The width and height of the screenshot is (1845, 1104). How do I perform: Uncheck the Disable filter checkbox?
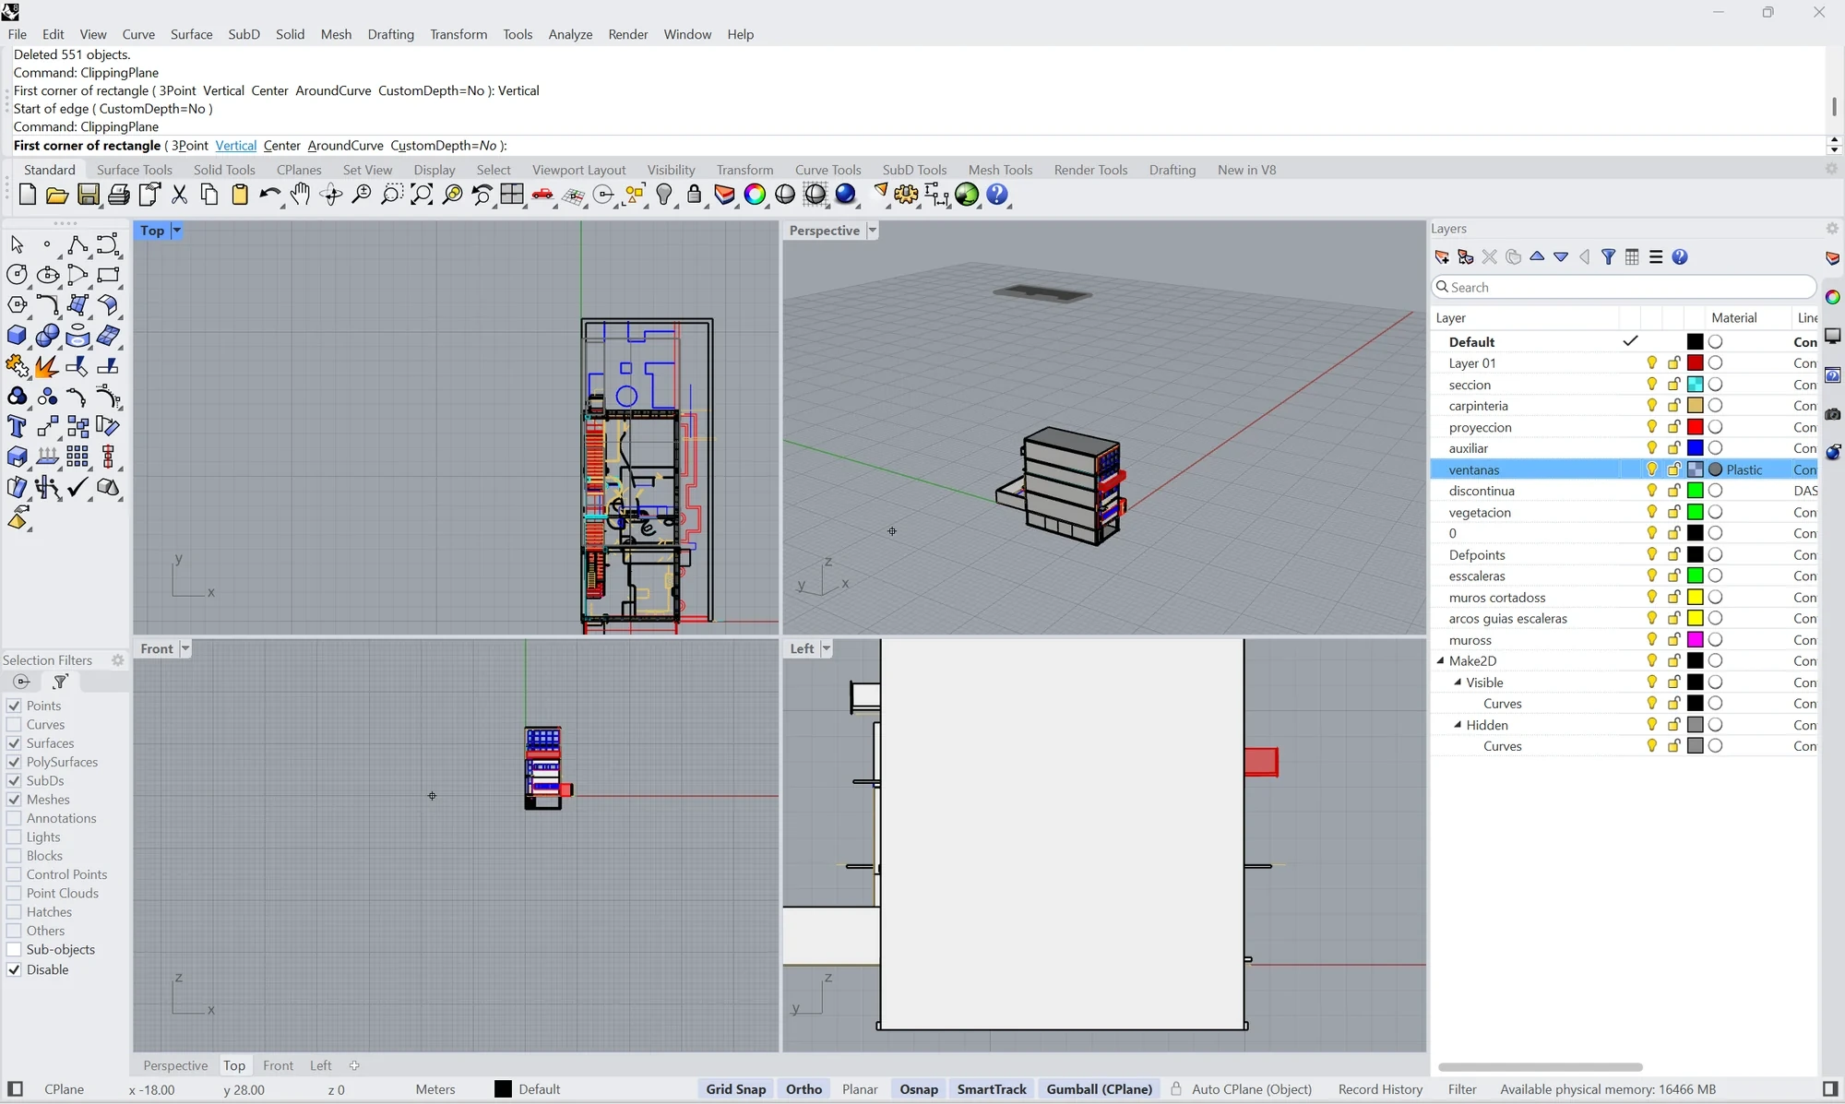tap(14, 970)
